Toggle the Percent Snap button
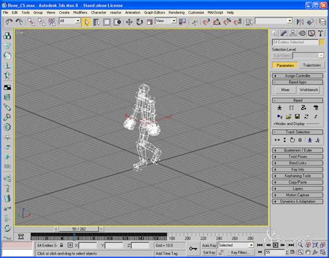The height and width of the screenshot is (258, 329). [227, 22]
